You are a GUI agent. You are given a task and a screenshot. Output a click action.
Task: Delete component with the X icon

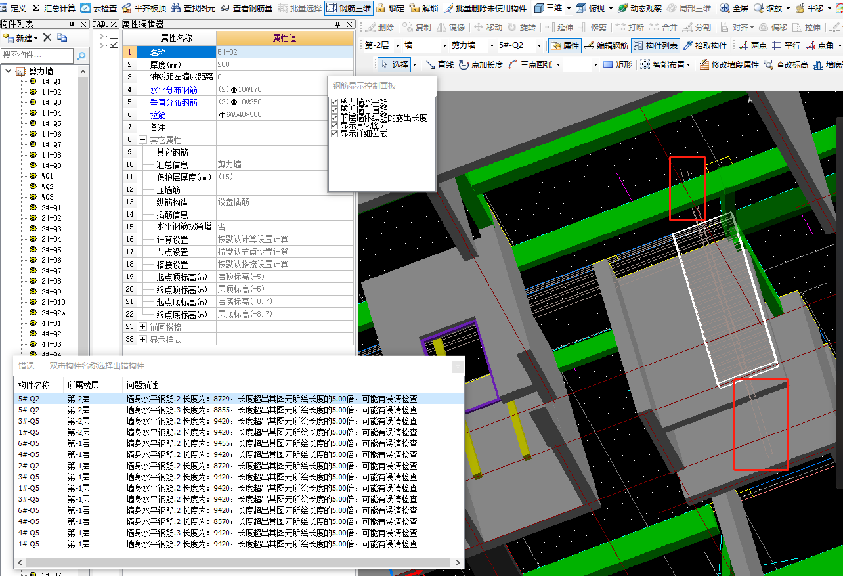coord(47,37)
